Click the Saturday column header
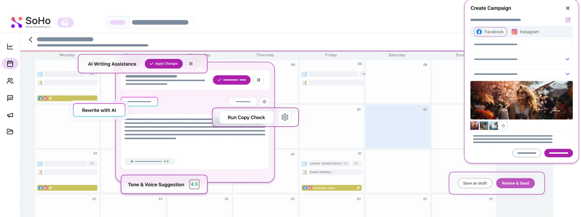Screen dimensions: 581x217 point(397,55)
